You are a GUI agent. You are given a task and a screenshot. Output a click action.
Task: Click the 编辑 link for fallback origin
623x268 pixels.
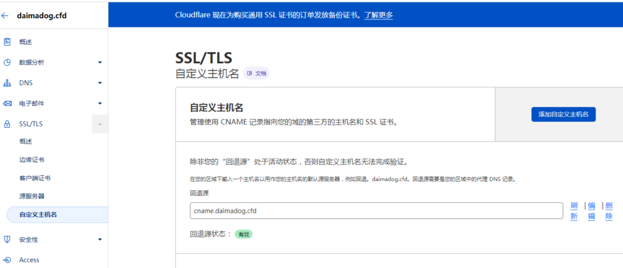(591, 211)
